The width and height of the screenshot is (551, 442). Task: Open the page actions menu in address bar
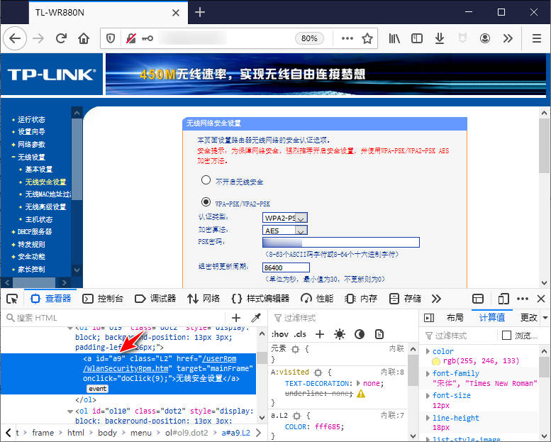[x=347, y=38]
